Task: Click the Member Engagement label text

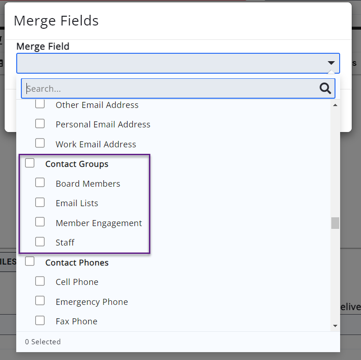Action: click(99, 223)
